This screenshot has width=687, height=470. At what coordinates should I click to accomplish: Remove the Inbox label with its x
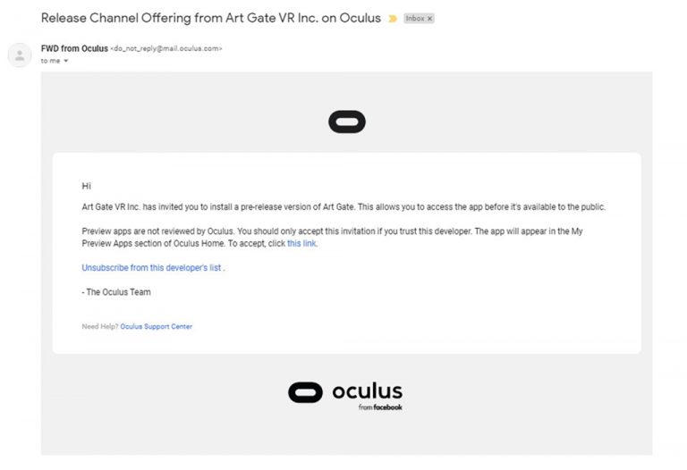click(429, 19)
